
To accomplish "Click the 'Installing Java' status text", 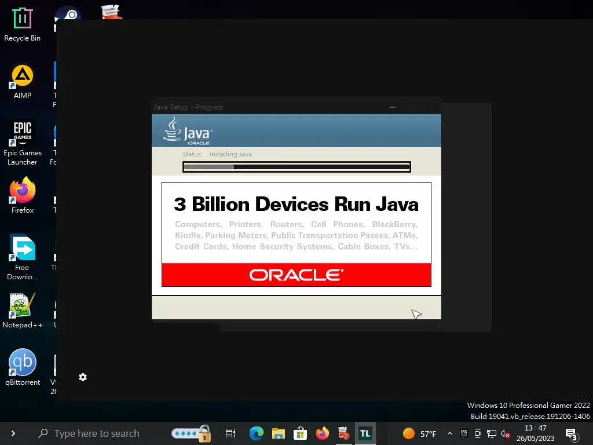I will click(x=230, y=154).
